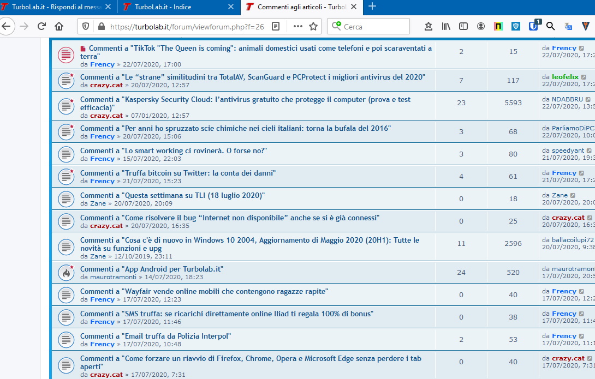
Task: Open Kaspersky Security Cloud comments topic
Action: (245, 104)
